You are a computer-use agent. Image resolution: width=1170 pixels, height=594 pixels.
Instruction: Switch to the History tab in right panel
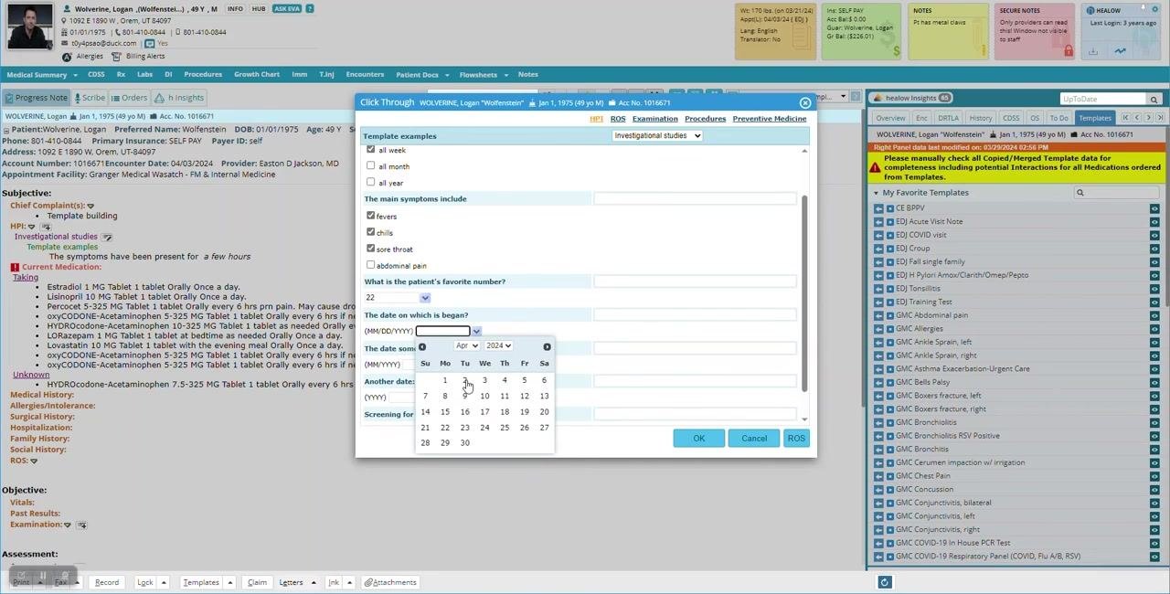pos(981,118)
